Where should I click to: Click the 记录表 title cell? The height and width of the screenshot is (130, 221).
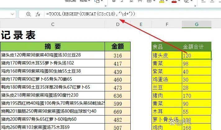19,35
